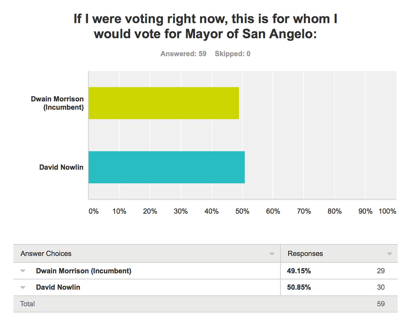Select the survey question title text
This screenshot has width=408, height=324.
(x=204, y=26)
